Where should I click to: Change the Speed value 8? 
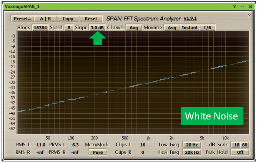click(x=69, y=27)
